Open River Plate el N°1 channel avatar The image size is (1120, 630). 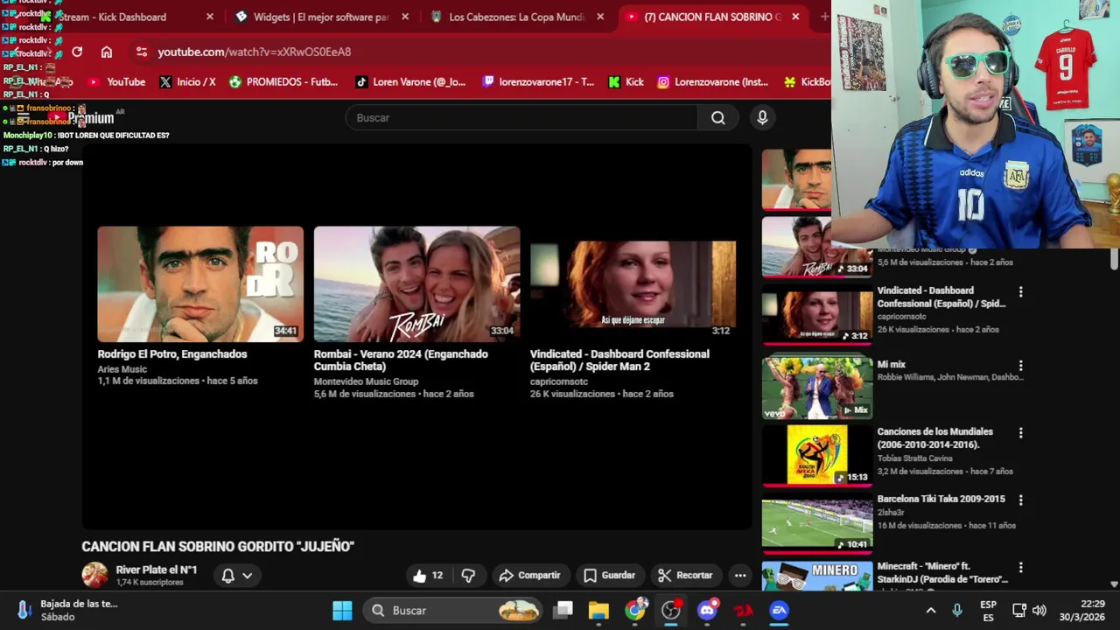94,575
